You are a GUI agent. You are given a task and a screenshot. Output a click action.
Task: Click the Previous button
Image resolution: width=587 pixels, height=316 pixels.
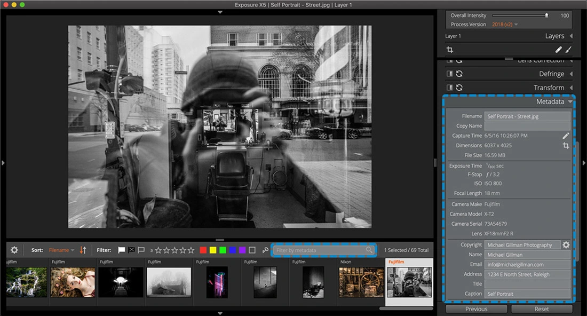click(476, 309)
